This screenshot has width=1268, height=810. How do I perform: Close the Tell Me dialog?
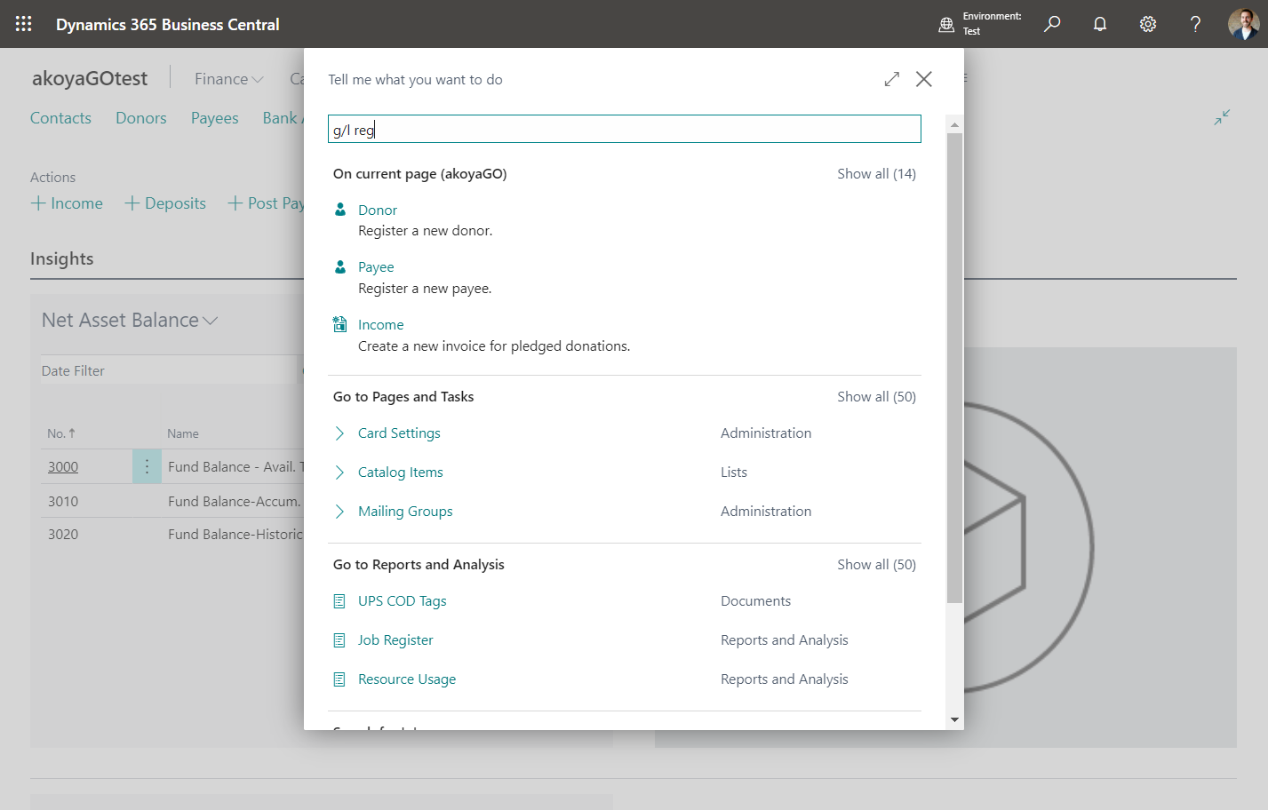[x=924, y=79]
